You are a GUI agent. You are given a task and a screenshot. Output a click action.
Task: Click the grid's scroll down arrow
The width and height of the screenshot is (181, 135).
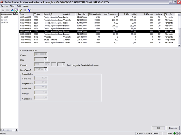click(x=179, y=45)
